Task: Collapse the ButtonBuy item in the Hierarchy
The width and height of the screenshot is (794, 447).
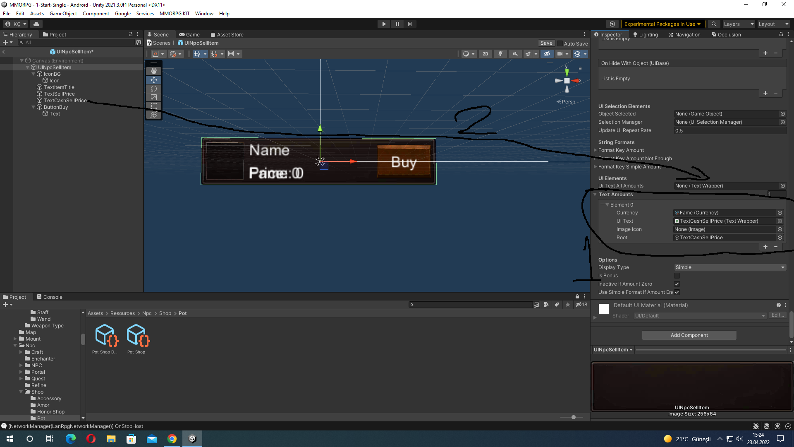Action: tap(33, 107)
